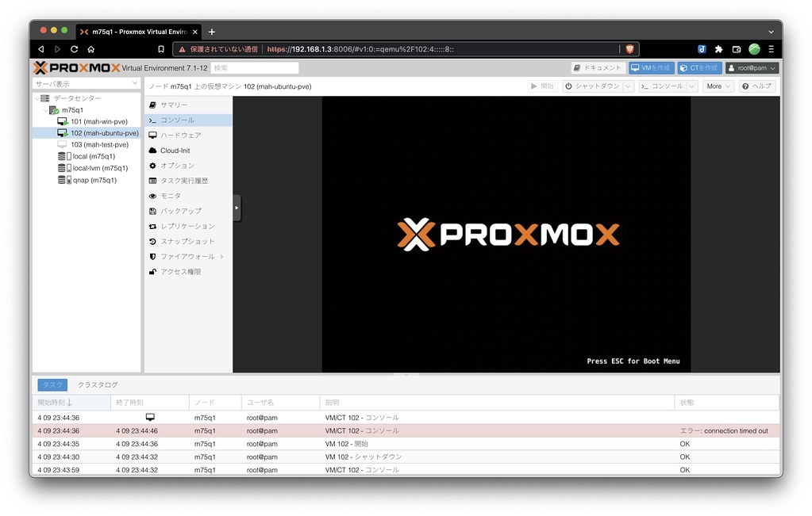Open the root@pam user menu

(x=752, y=67)
